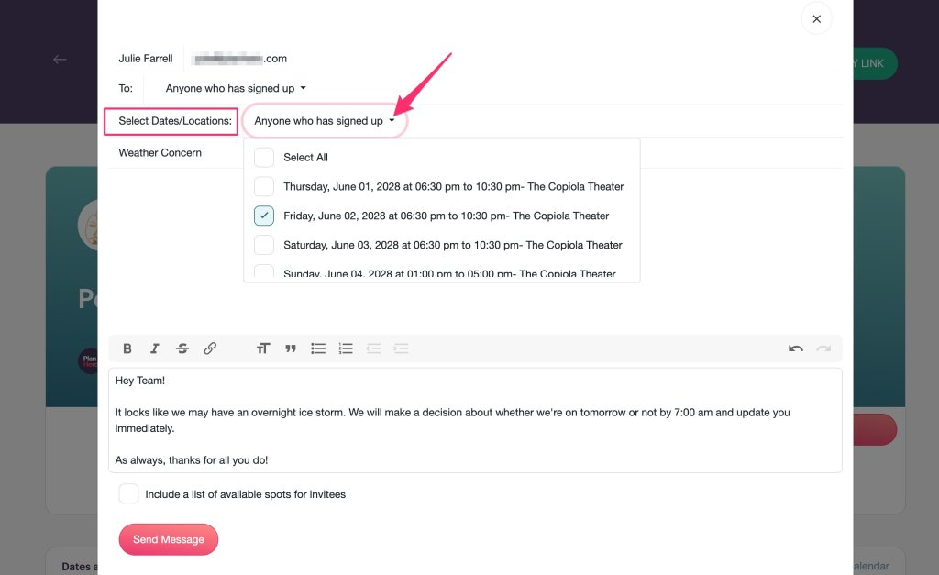This screenshot has width=939, height=575.
Task: Open the text size heading tool
Action: [263, 348]
